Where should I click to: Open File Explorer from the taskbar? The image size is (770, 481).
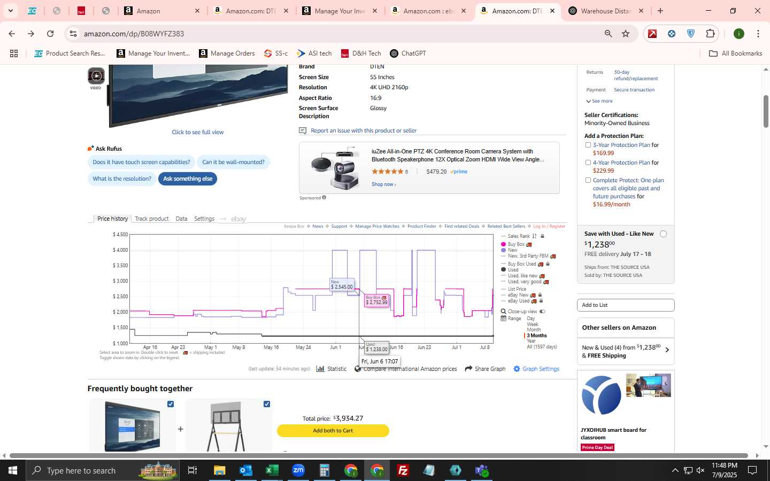219,470
